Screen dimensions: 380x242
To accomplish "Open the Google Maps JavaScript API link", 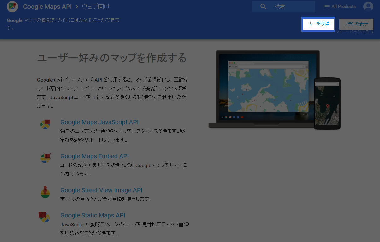I will click(99, 122).
